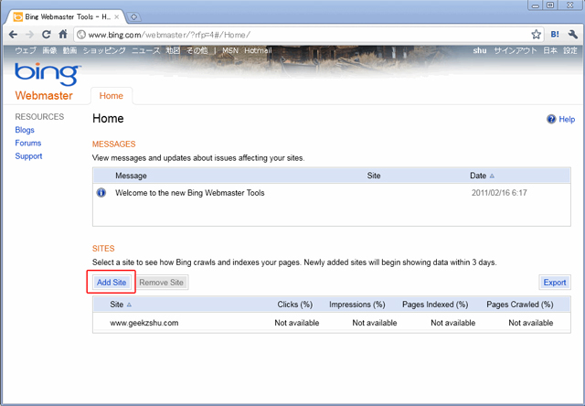Reload the page with the refresh icon
The width and height of the screenshot is (585, 406).
tap(46, 35)
